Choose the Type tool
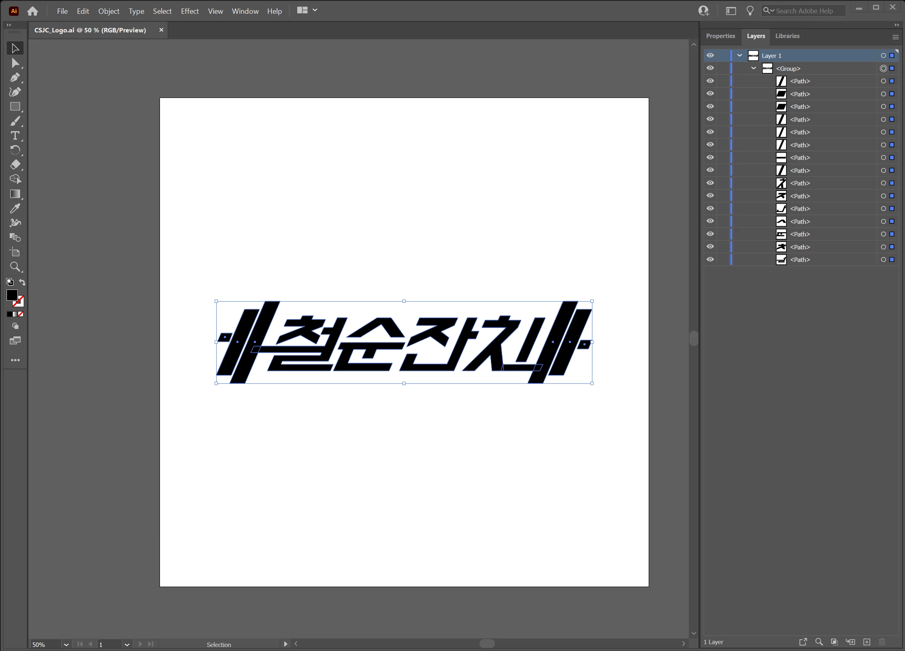905x651 pixels. [15, 136]
